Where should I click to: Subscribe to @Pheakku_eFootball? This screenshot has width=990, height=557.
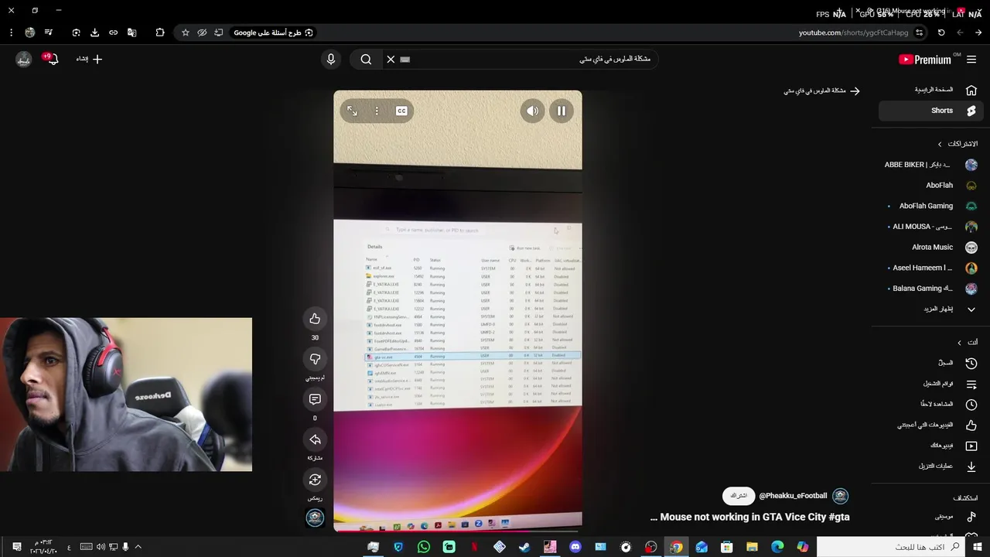(x=739, y=496)
